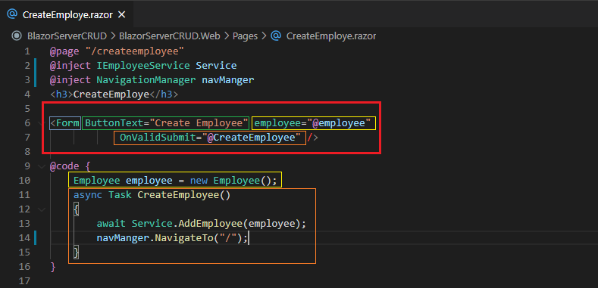Click line number 14 in the gutter
This screenshot has height=288, width=598.
tap(23, 238)
